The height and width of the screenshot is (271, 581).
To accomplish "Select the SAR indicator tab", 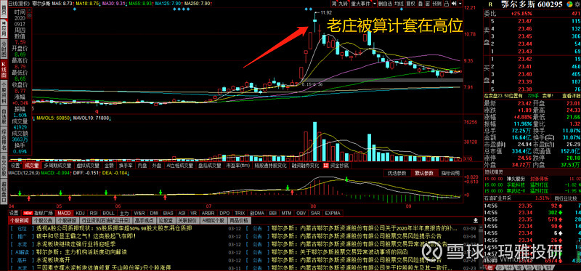I will click(x=315, y=213).
